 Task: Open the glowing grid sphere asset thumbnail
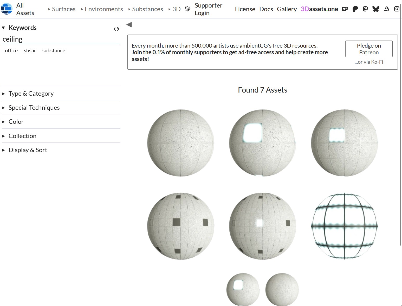[x=344, y=226]
